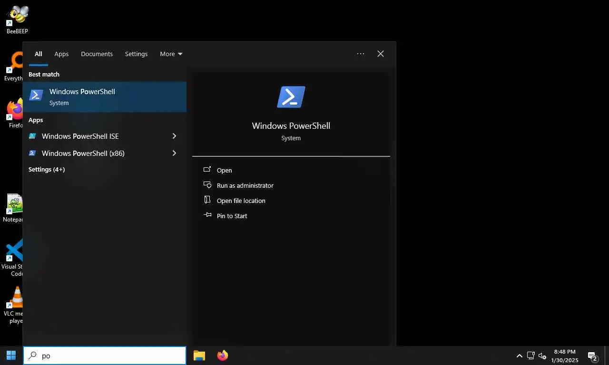Click the large PowerShell icon in preview pane

[291, 97]
